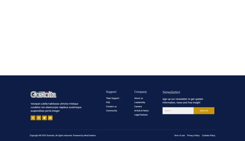Open the Legal Notices link

click(141, 115)
